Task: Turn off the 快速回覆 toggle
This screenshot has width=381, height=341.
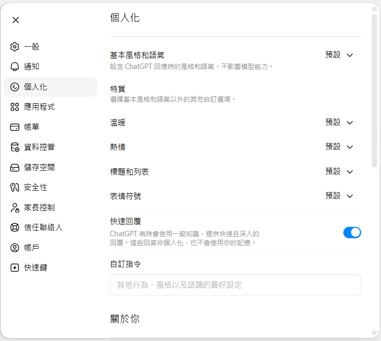Action: (x=352, y=233)
